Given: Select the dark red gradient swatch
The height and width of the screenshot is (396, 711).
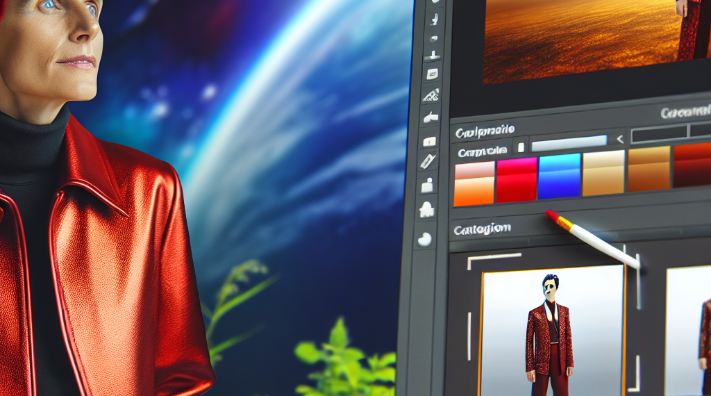Looking at the screenshot, I should point(692,165).
